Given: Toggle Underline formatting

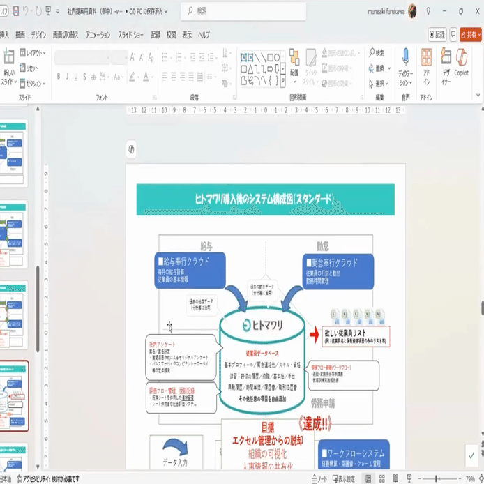Looking at the screenshot, I should coord(75,77).
